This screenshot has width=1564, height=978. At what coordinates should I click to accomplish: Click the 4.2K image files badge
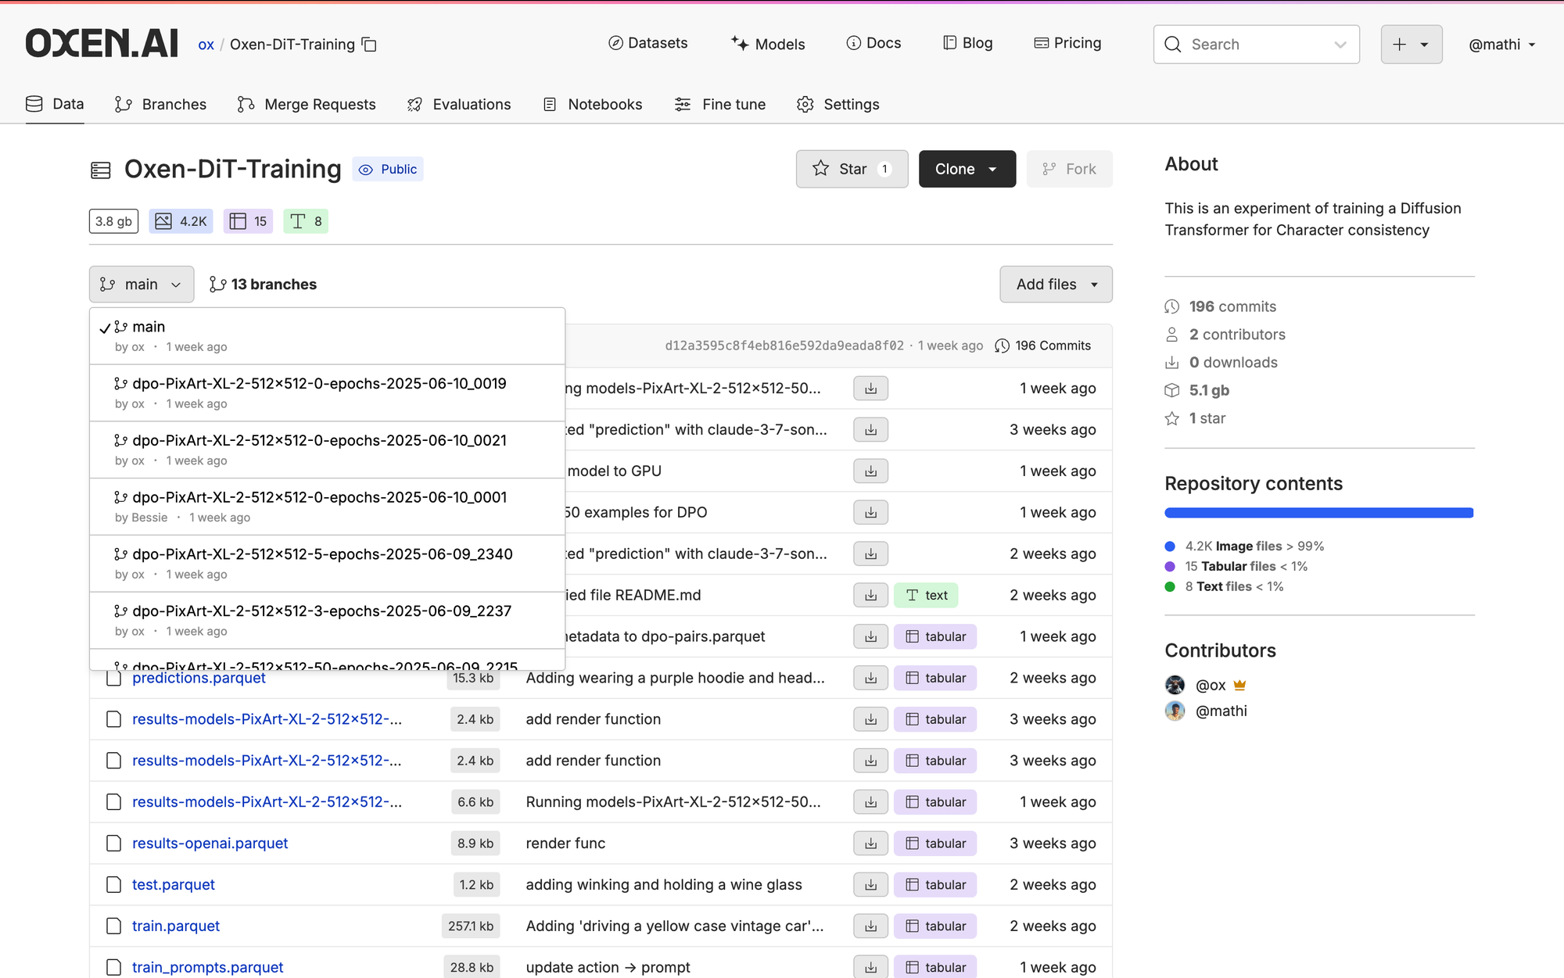point(181,221)
